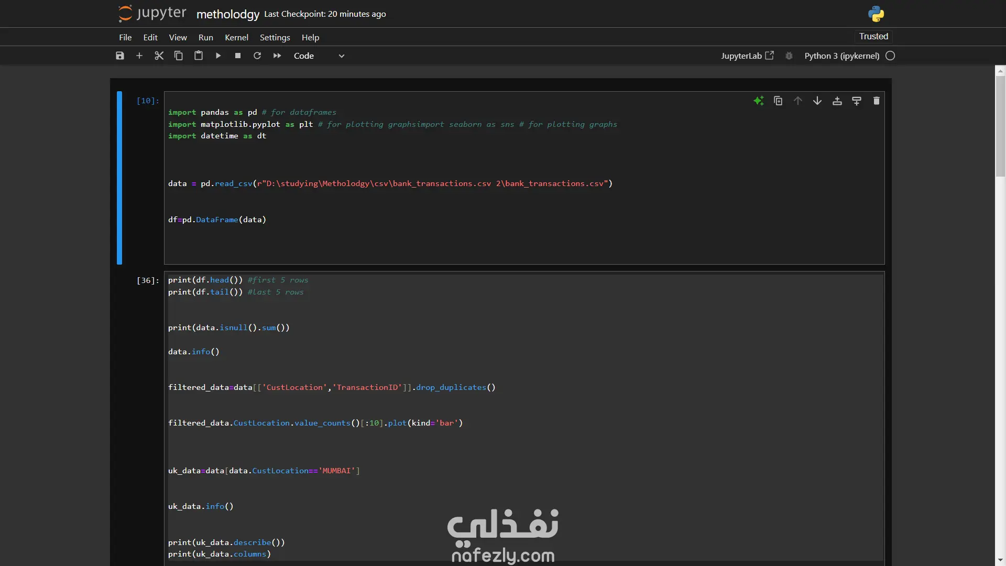Duplicate the active cell using cell toolbar
This screenshot has width=1006, height=566.
tap(778, 101)
